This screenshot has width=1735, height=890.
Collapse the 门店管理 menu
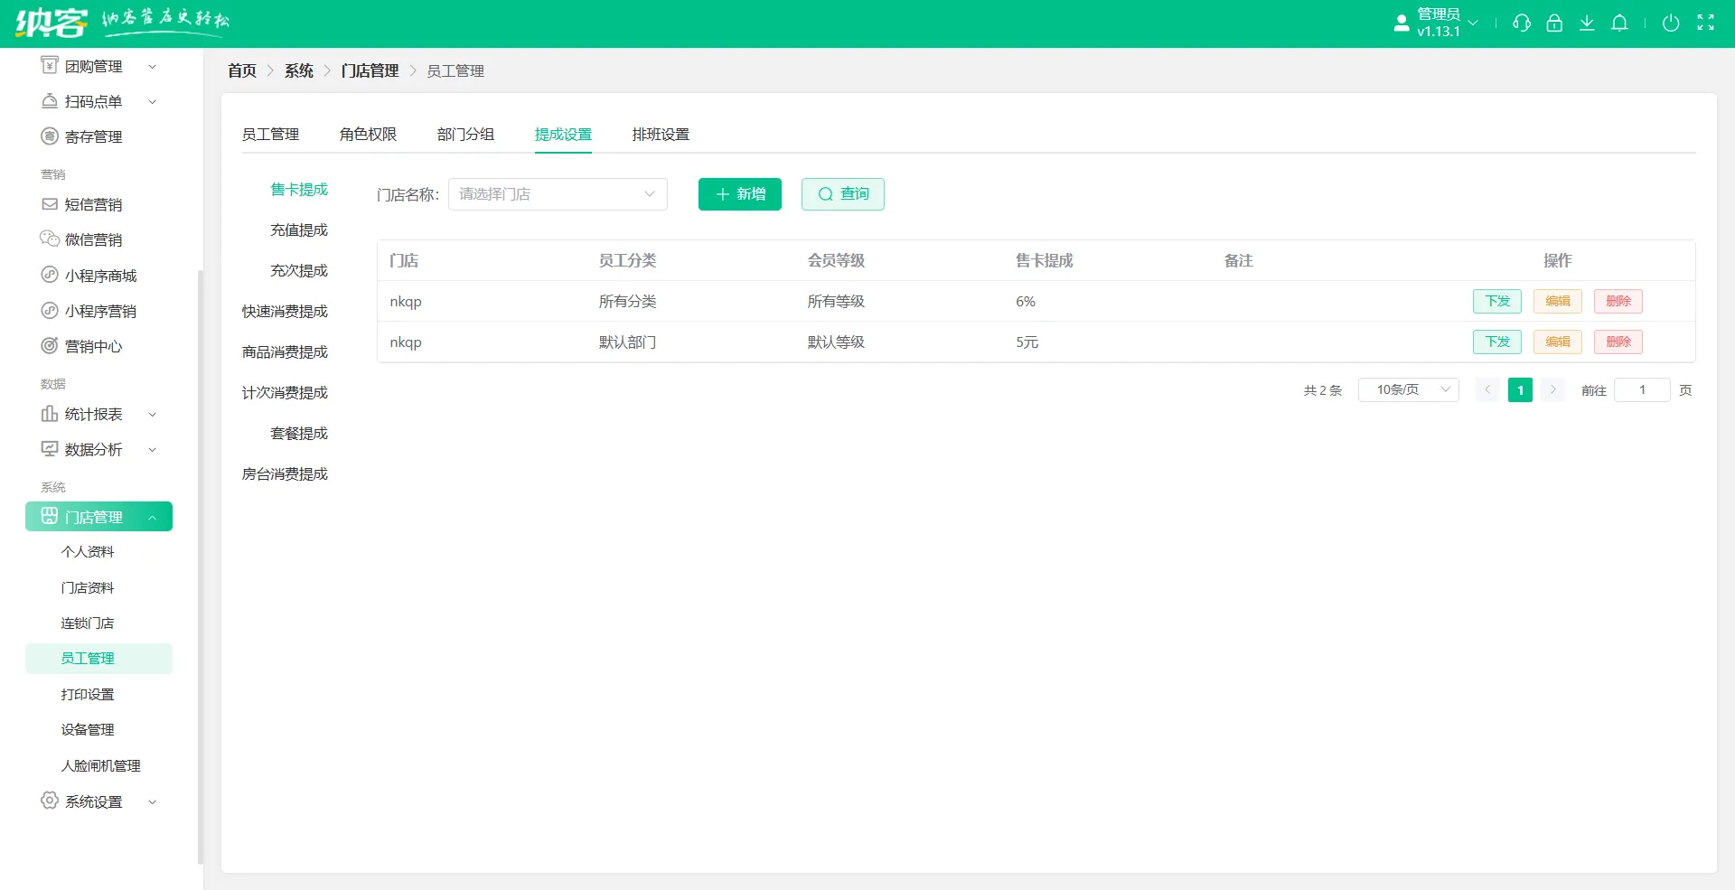click(97, 516)
